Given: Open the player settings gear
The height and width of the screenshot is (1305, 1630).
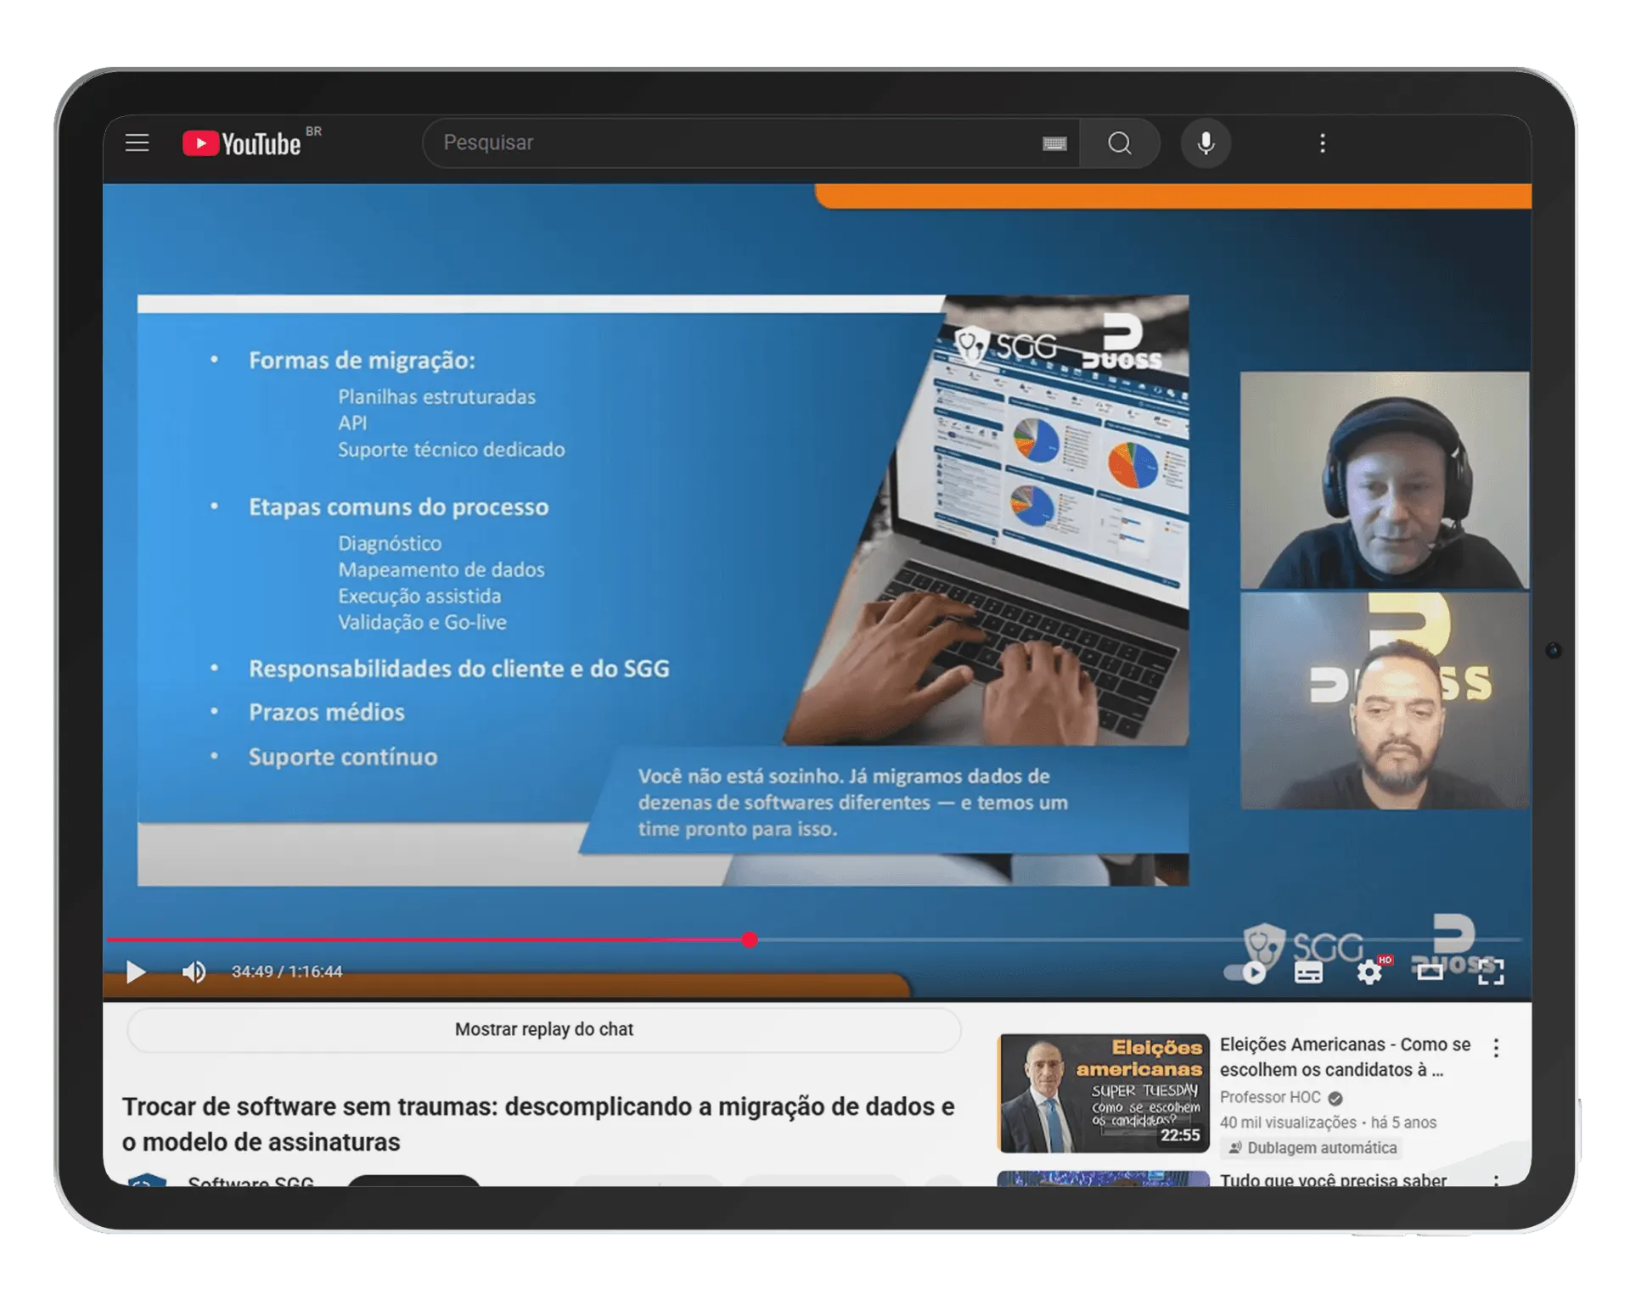Looking at the screenshot, I should tap(1369, 972).
